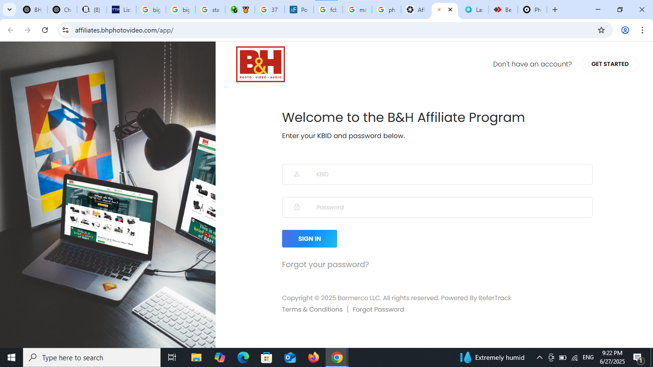
Task: Click the footer 'Forgot Password' link
Action: coord(378,310)
